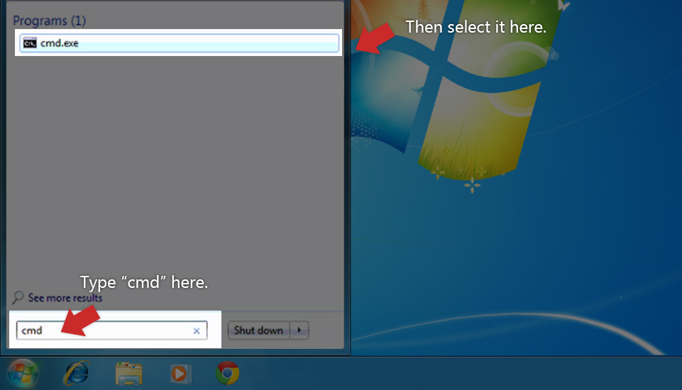Clear the search box with the X
Screen dimensions: 682x390
[x=197, y=331]
